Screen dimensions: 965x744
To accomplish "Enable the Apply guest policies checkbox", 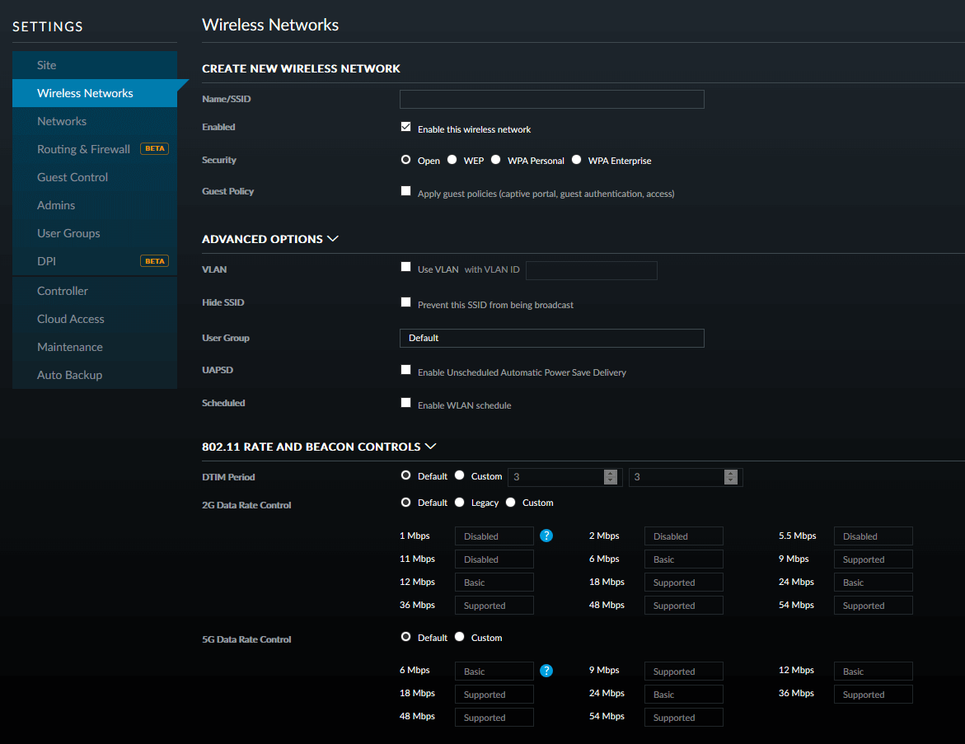I will (x=405, y=191).
